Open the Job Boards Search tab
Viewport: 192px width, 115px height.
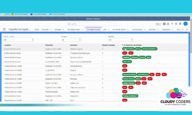[119, 30]
